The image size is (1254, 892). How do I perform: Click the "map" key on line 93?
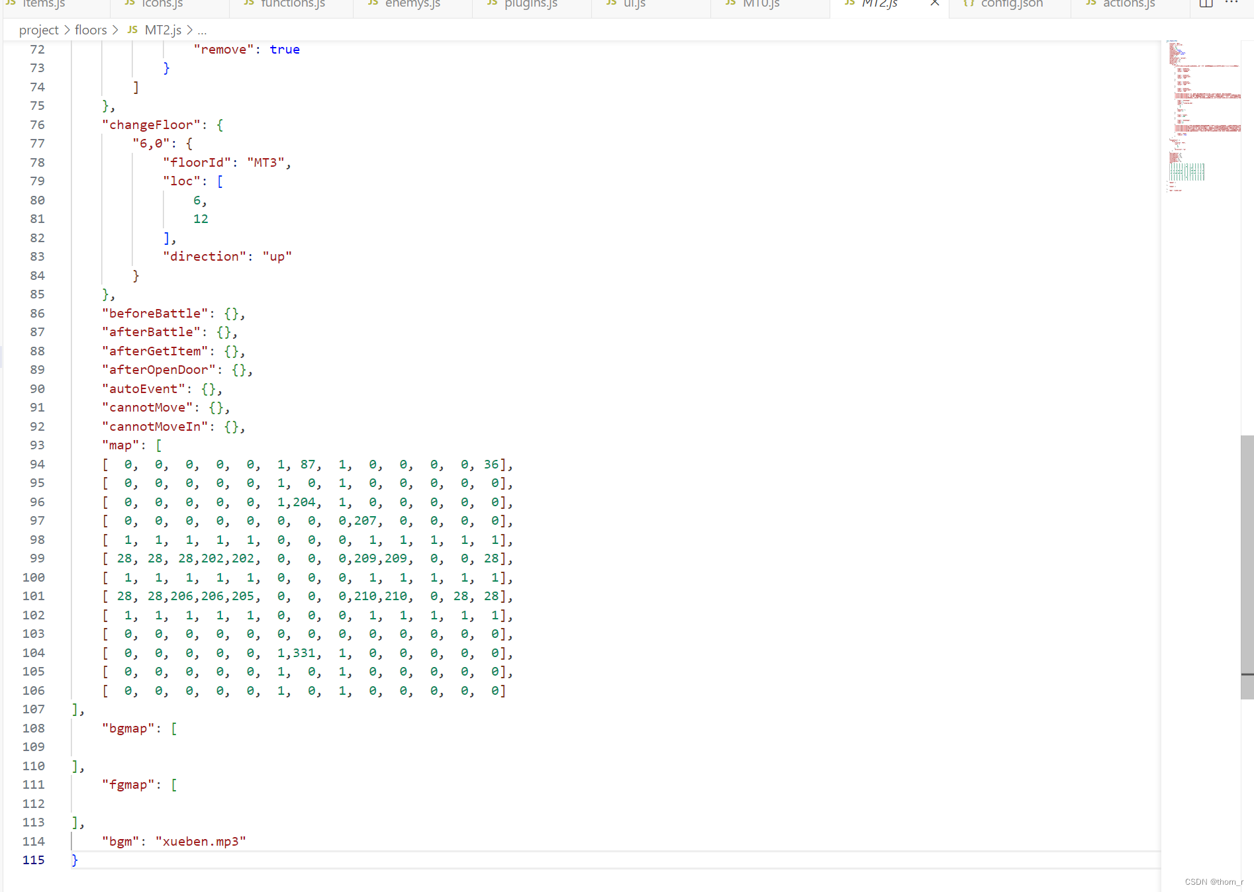(x=121, y=445)
